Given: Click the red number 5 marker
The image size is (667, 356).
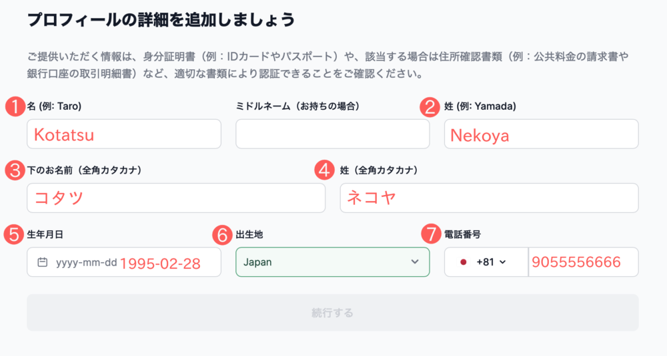Looking at the screenshot, I should pos(13,234).
